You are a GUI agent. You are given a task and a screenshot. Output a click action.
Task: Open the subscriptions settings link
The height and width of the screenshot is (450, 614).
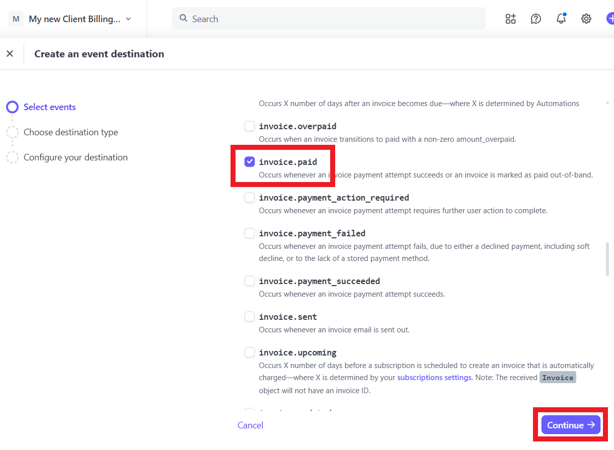(434, 378)
